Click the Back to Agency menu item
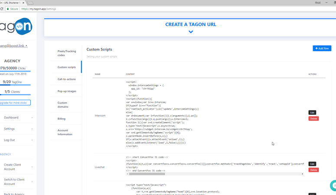This screenshot has height=195, width=336. pyautogui.click(x=14, y=194)
